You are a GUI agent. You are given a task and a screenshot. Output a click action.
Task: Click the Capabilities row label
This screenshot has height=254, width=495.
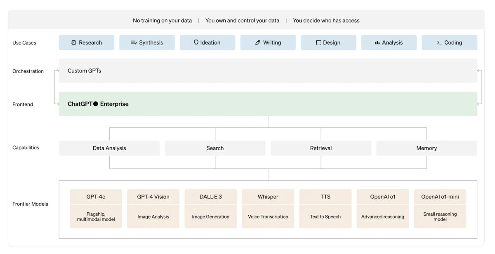tap(26, 148)
